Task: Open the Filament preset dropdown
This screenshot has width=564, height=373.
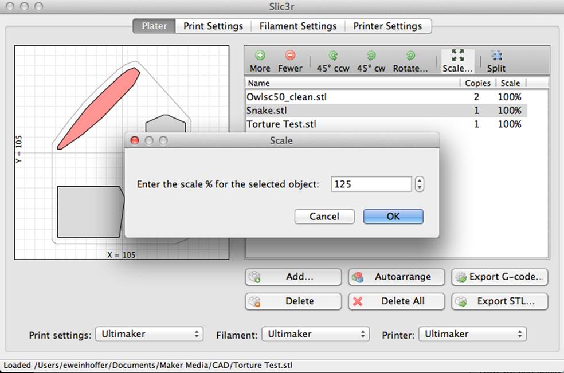Action: click(315, 334)
